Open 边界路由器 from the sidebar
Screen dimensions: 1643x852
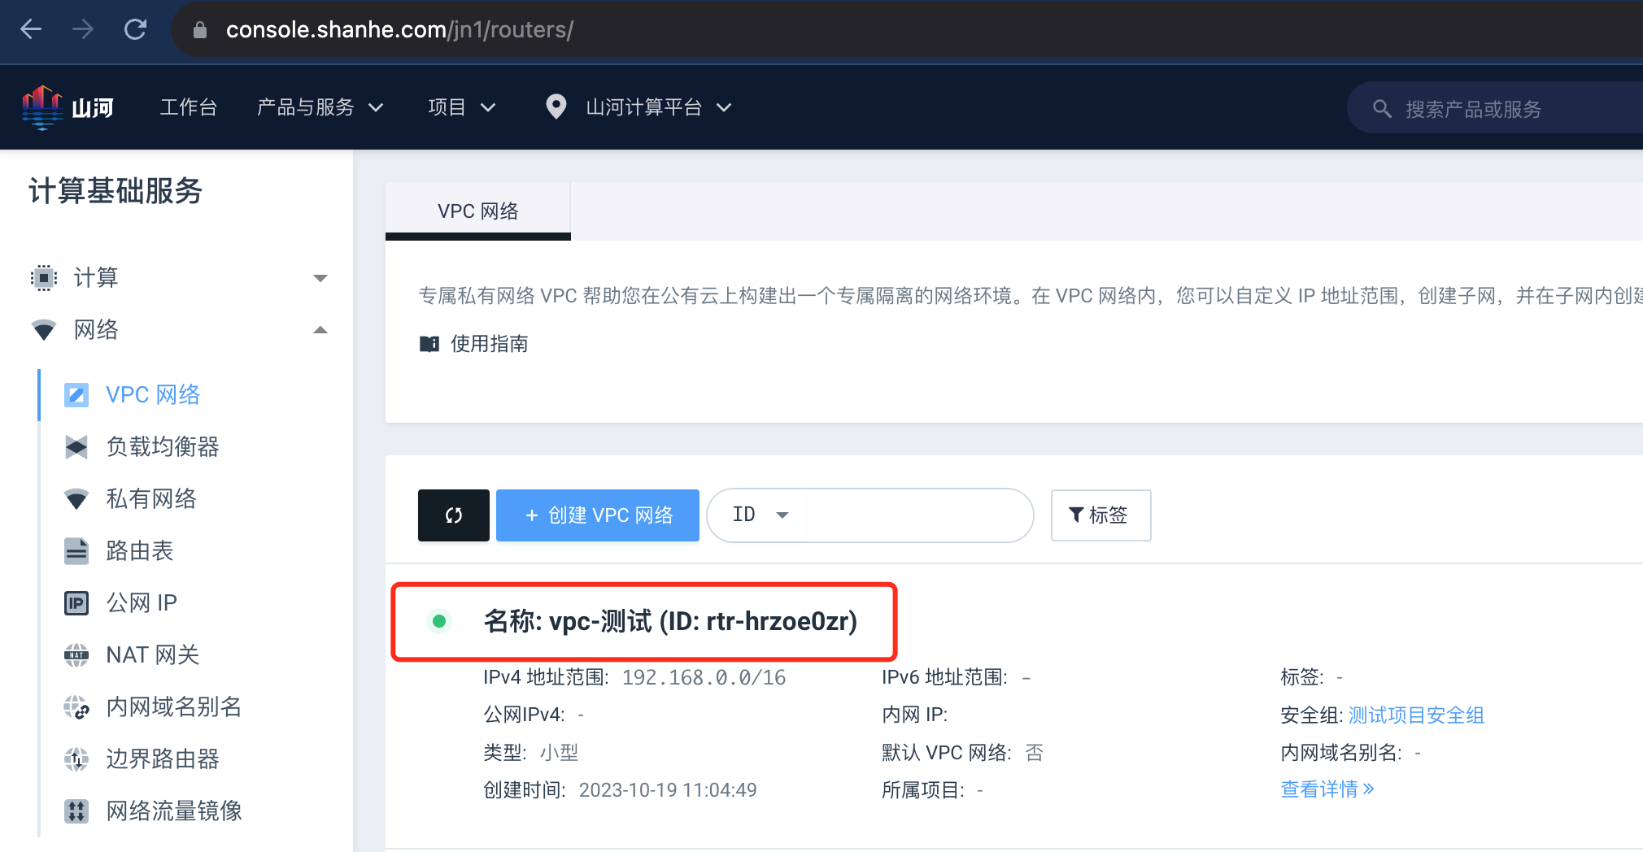coord(163,759)
